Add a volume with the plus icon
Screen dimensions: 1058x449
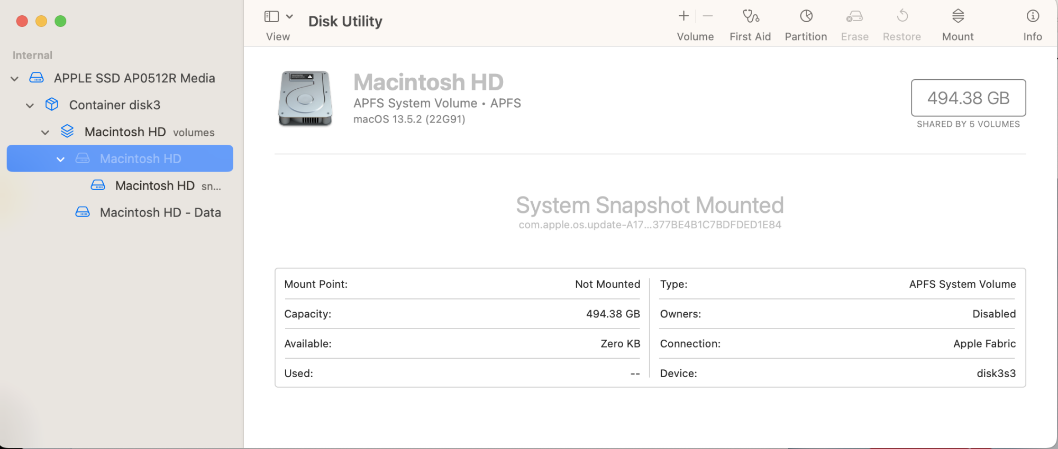pyautogui.click(x=683, y=16)
